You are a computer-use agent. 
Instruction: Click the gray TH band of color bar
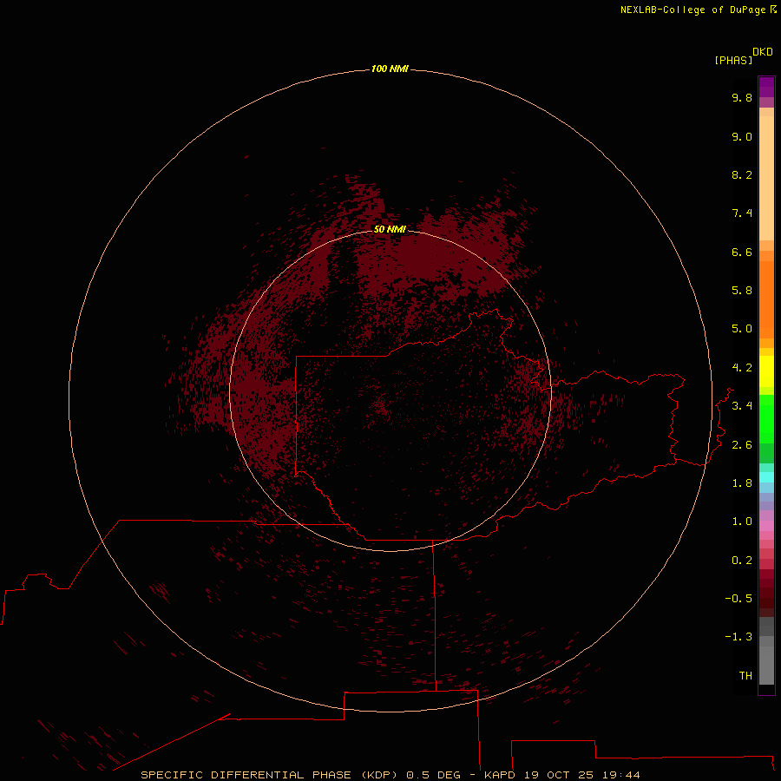tap(766, 665)
